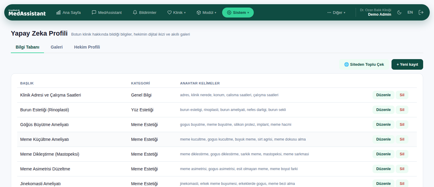Open the Modül dropdown menu

[x=206, y=12]
